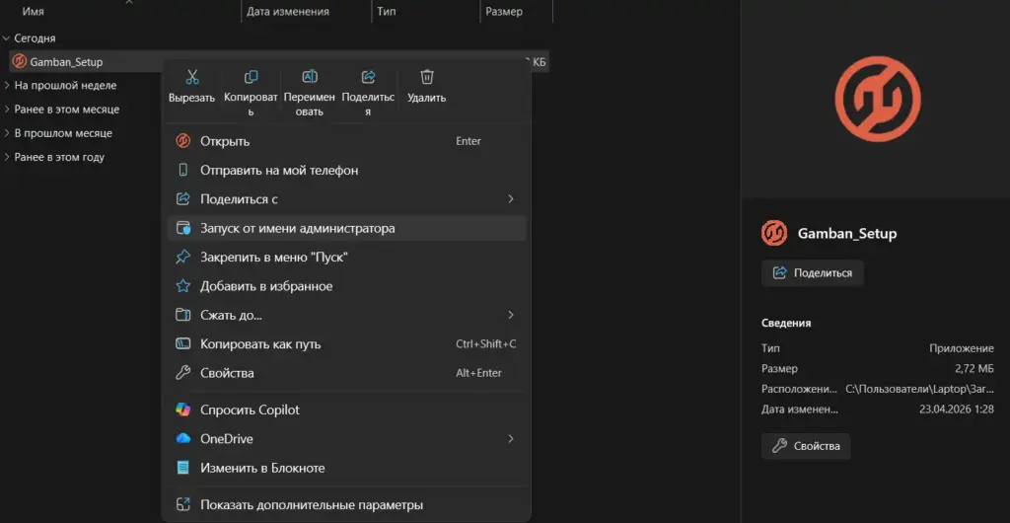Click the Gamban_Setup title in details pane
This screenshot has width=1010, height=523.
point(847,233)
